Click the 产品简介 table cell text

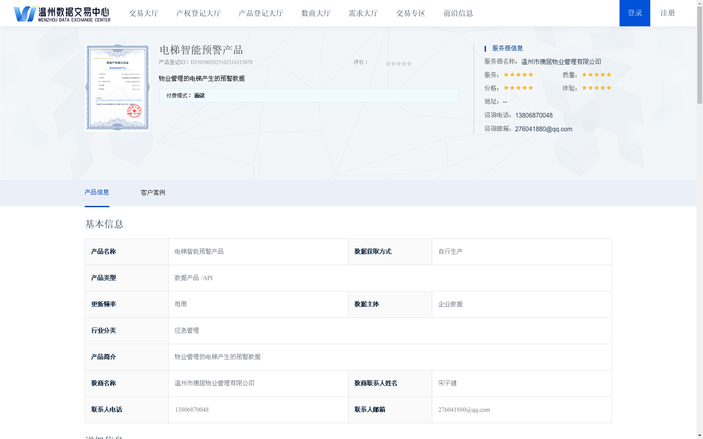point(217,357)
